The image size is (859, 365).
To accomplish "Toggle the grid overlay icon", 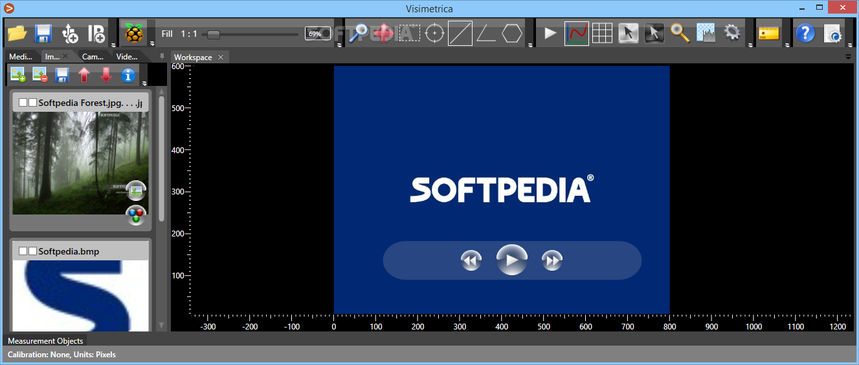I will tap(603, 33).
